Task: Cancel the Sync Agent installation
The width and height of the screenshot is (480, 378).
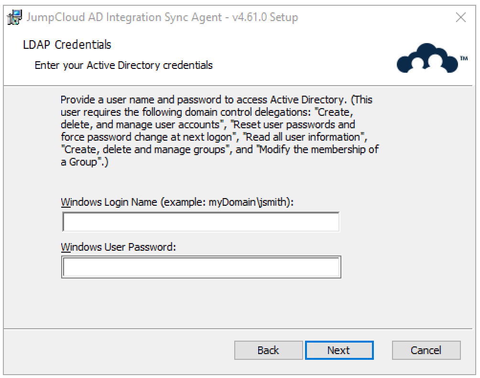Action: pos(426,350)
